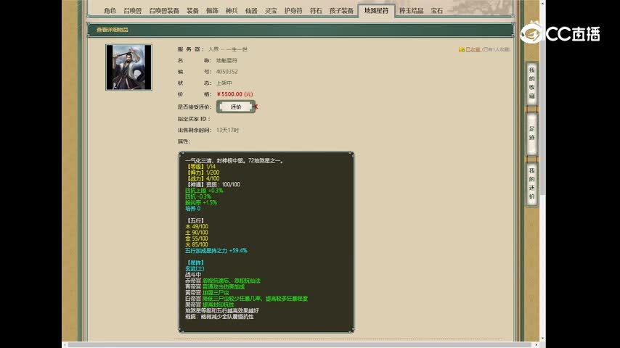620x348 pixels.
Task: Click the 金 55/100 value
Action: [x=197, y=239]
